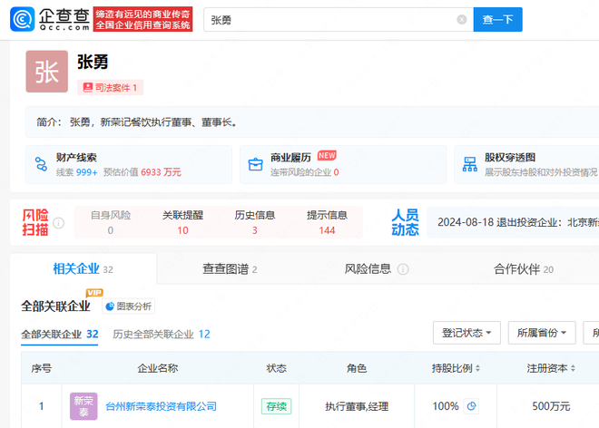Click the 张 avatar thumbnail

click(47, 72)
